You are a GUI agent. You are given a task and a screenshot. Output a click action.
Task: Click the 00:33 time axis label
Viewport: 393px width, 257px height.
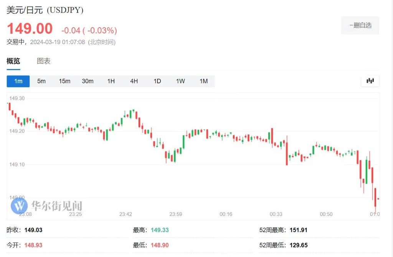tap(276, 214)
